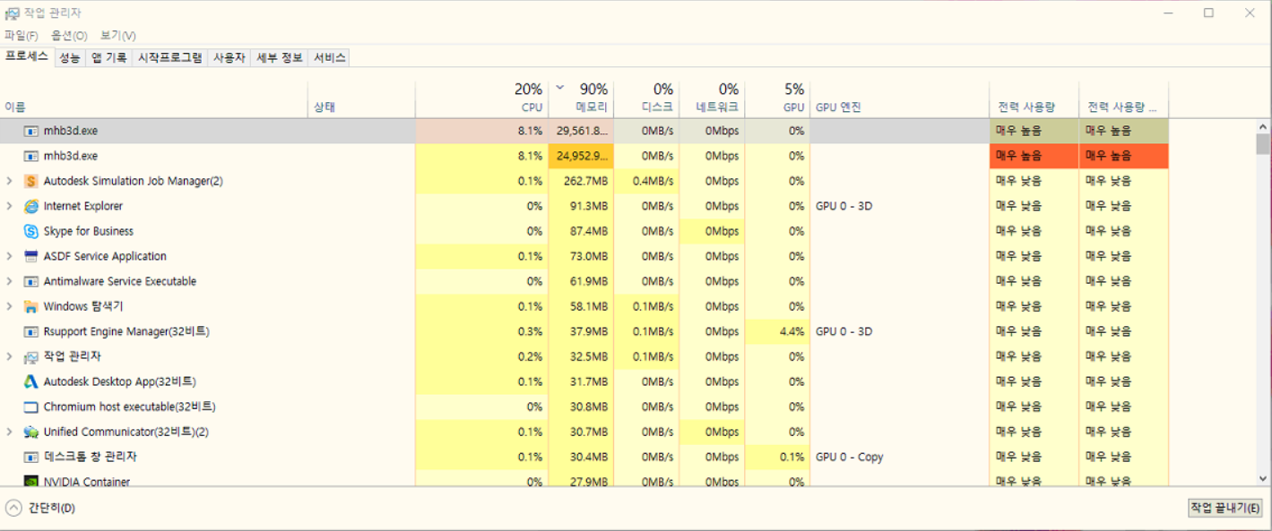Click the scrollbar down arrow

[1263, 479]
